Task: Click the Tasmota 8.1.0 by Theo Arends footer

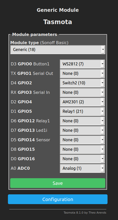Action: coord(85,213)
